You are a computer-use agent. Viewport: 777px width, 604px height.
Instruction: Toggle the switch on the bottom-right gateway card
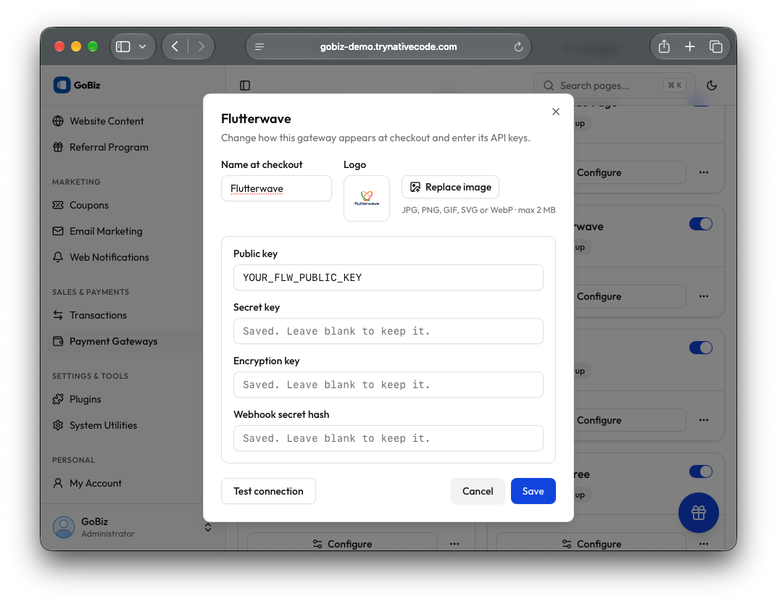(x=701, y=471)
